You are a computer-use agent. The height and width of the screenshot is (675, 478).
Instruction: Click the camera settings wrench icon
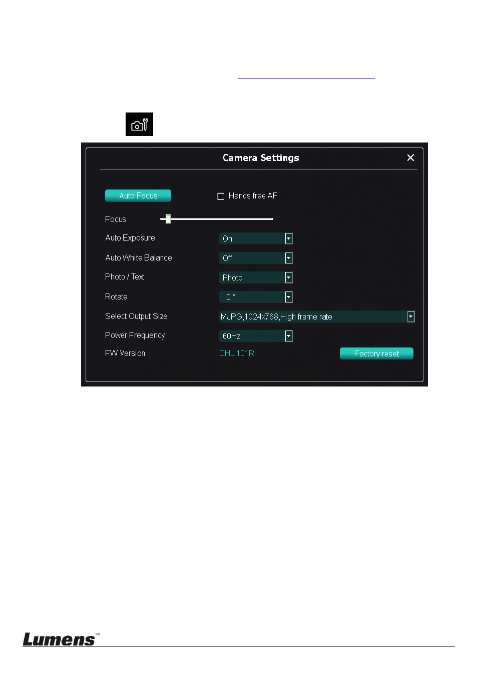[139, 124]
